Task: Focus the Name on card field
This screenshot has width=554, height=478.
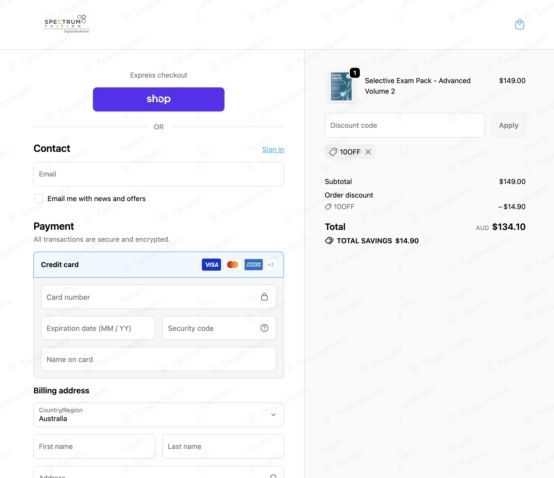Action: pyautogui.click(x=158, y=359)
